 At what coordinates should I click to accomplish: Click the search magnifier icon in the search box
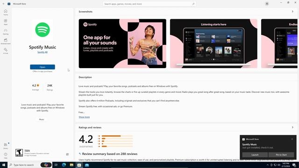coord(193,4)
